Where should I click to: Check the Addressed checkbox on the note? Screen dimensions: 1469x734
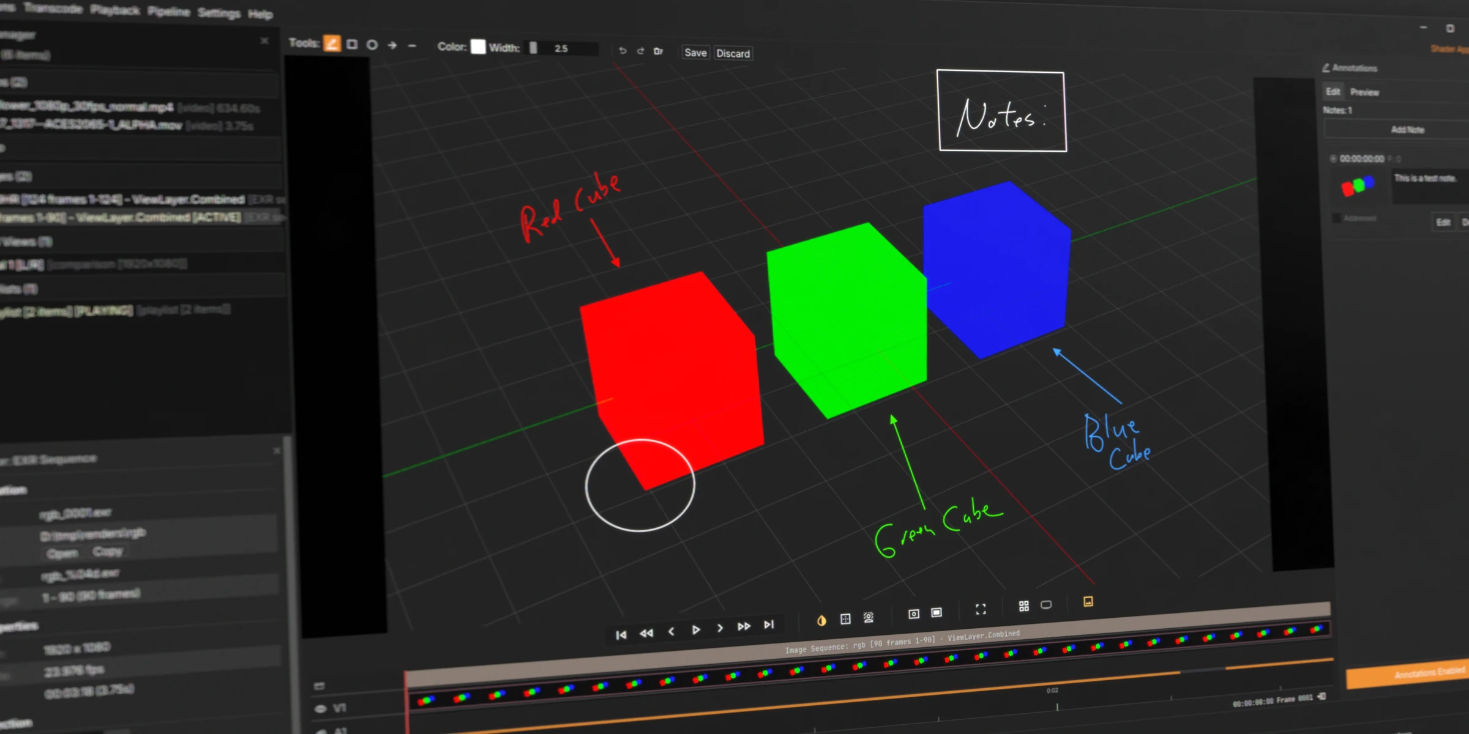(x=1337, y=218)
